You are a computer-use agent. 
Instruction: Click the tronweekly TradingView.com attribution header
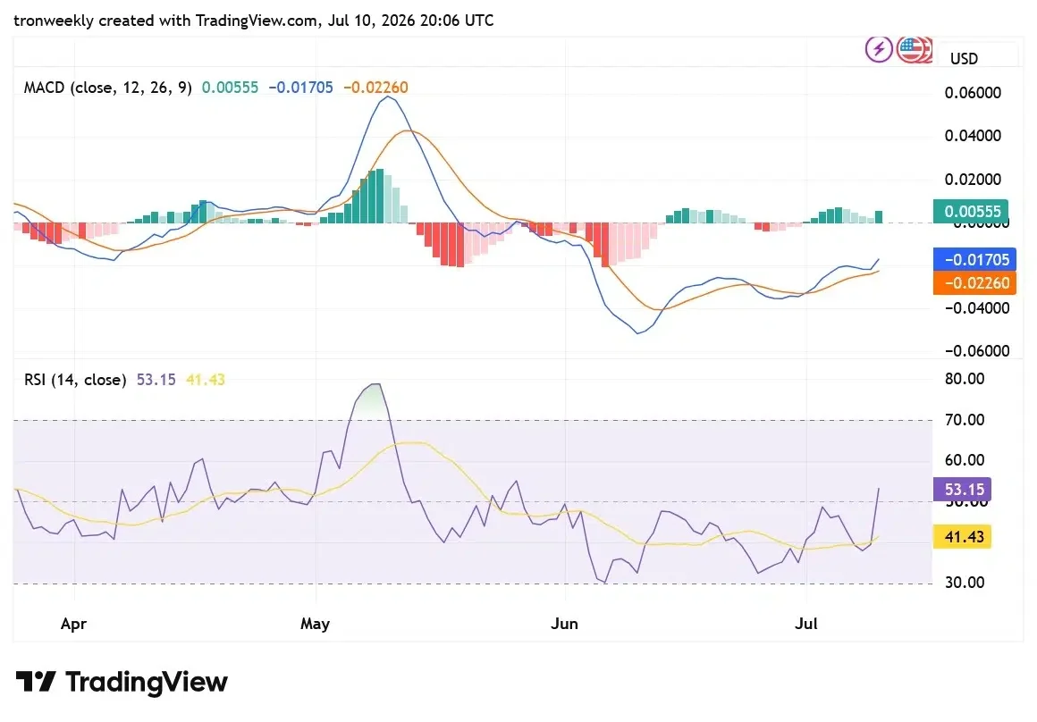point(253,21)
